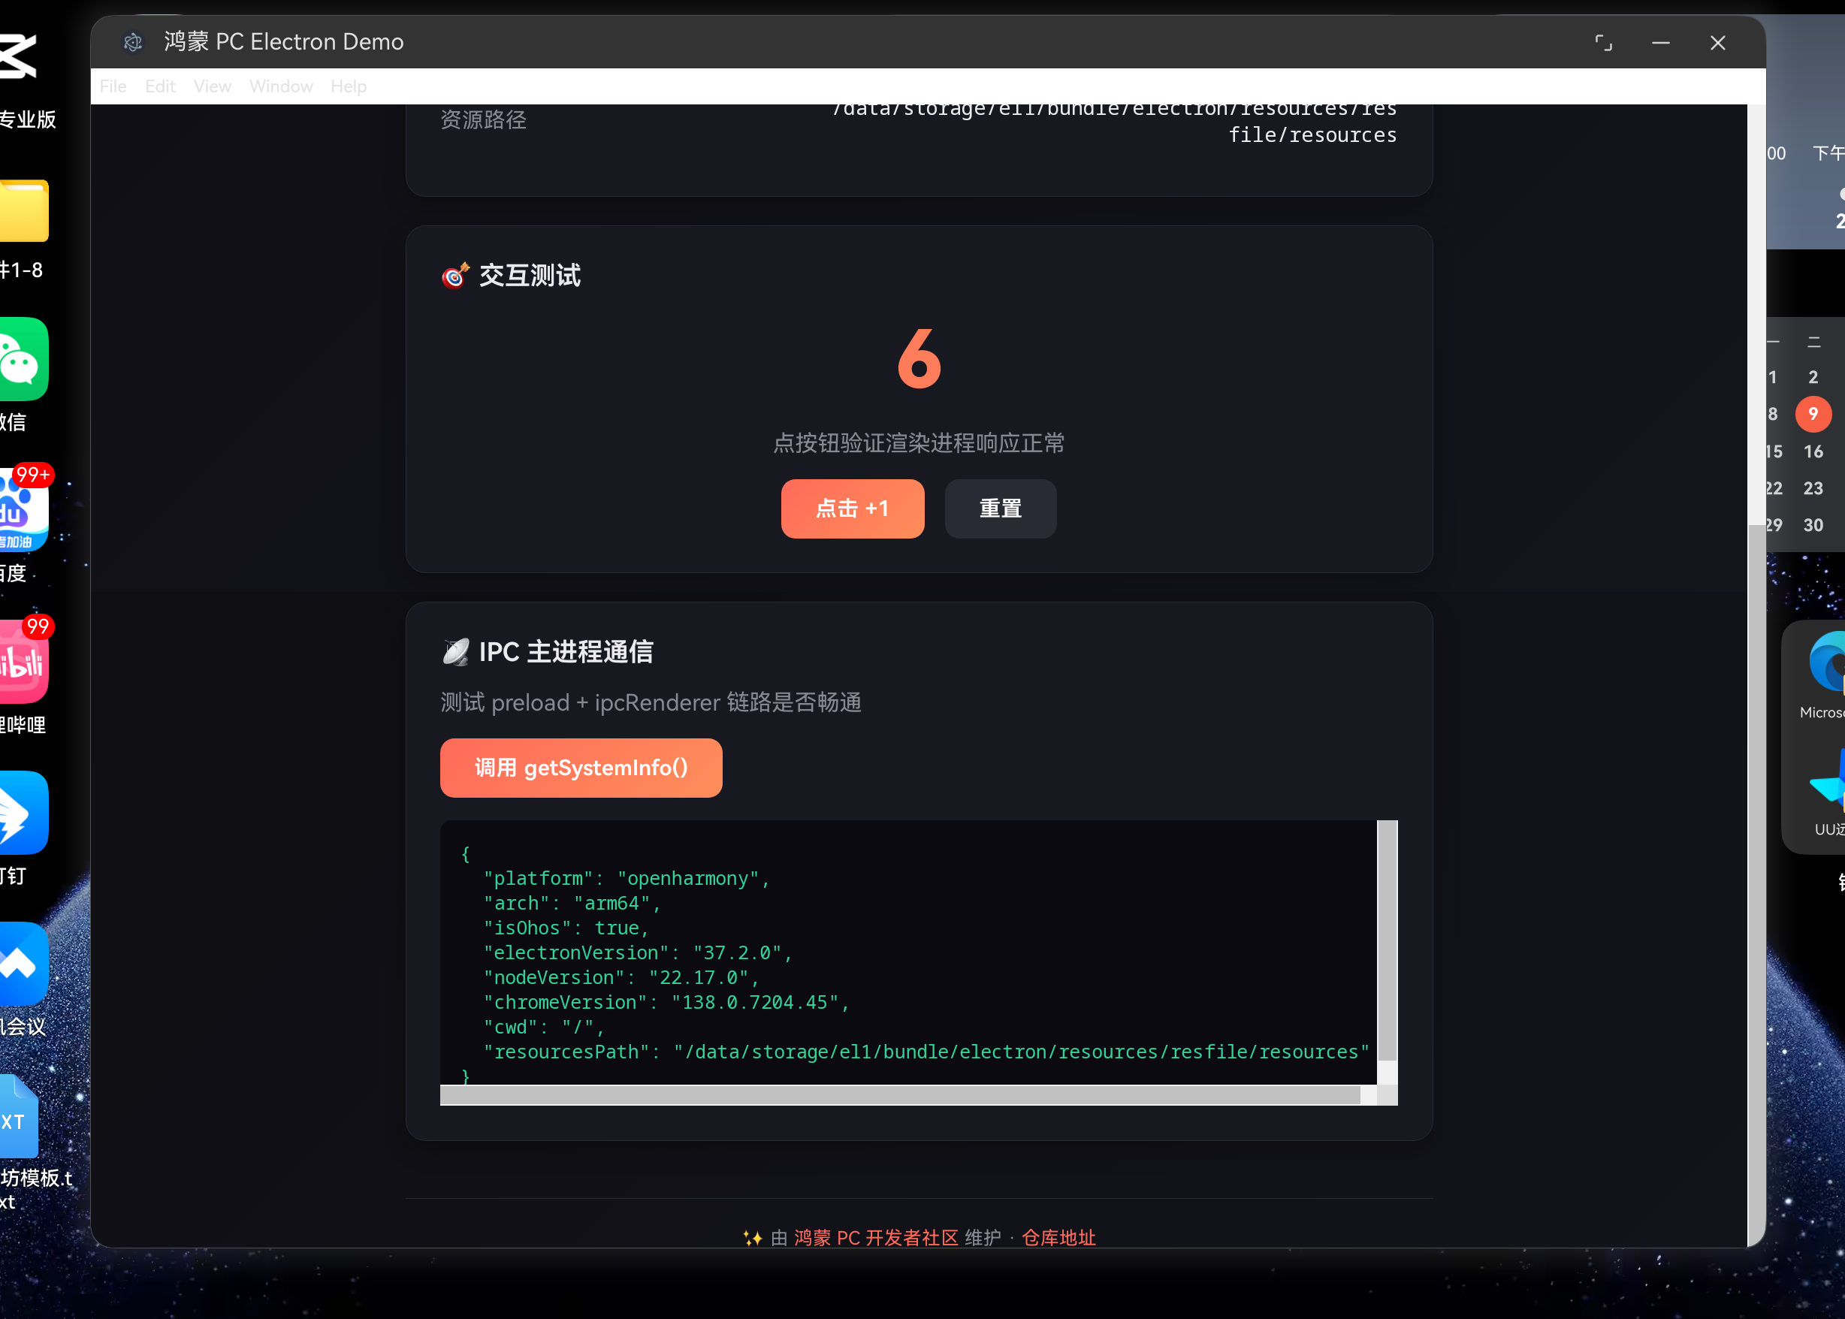
Task: Click the "nodeVersion": "22.17.0" line
Action: 621,977
